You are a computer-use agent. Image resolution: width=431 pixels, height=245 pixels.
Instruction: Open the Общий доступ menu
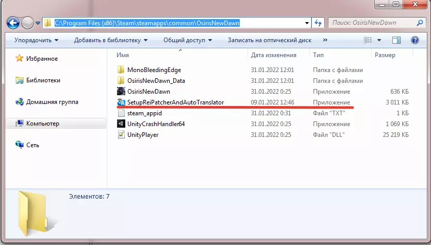click(188, 40)
